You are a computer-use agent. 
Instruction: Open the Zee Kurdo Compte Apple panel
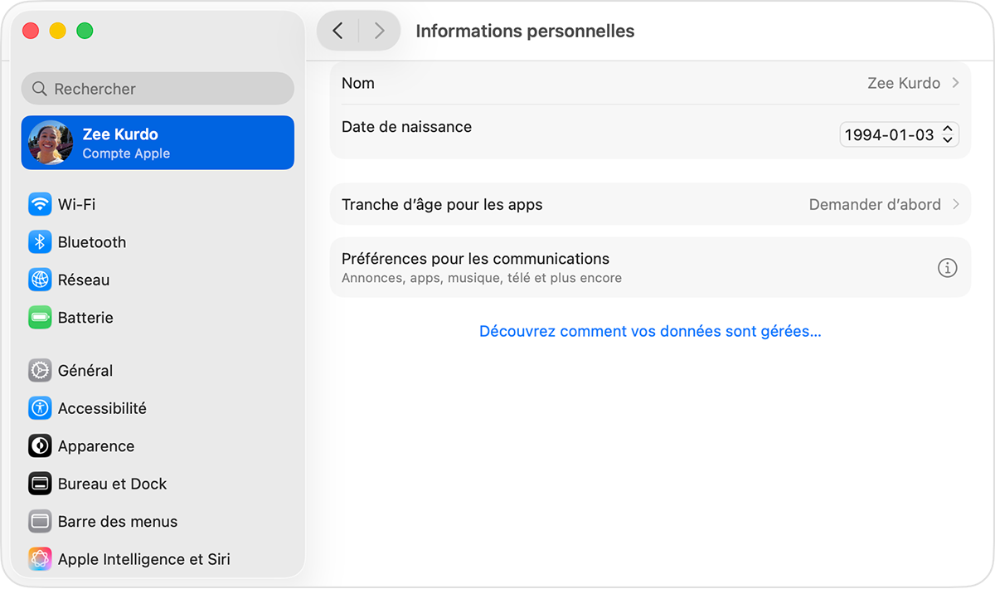(158, 142)
